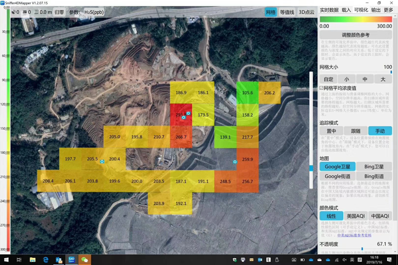Click the battery icon in system tray
This screenshot has height=265, width=398.
tap(302, 260)
